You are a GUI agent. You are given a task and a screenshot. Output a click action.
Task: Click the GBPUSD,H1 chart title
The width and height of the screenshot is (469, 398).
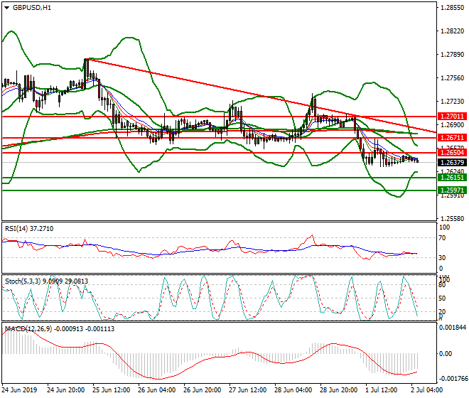pyautogui.click(x=32, y=8)
